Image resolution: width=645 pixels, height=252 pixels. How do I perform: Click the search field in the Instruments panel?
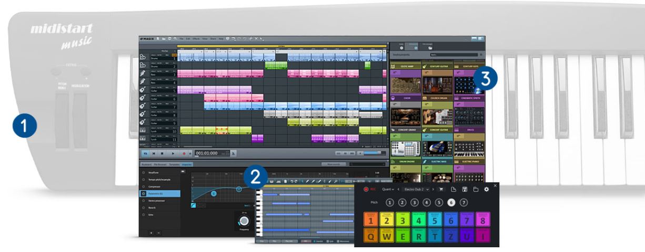(x=453, y=55)
